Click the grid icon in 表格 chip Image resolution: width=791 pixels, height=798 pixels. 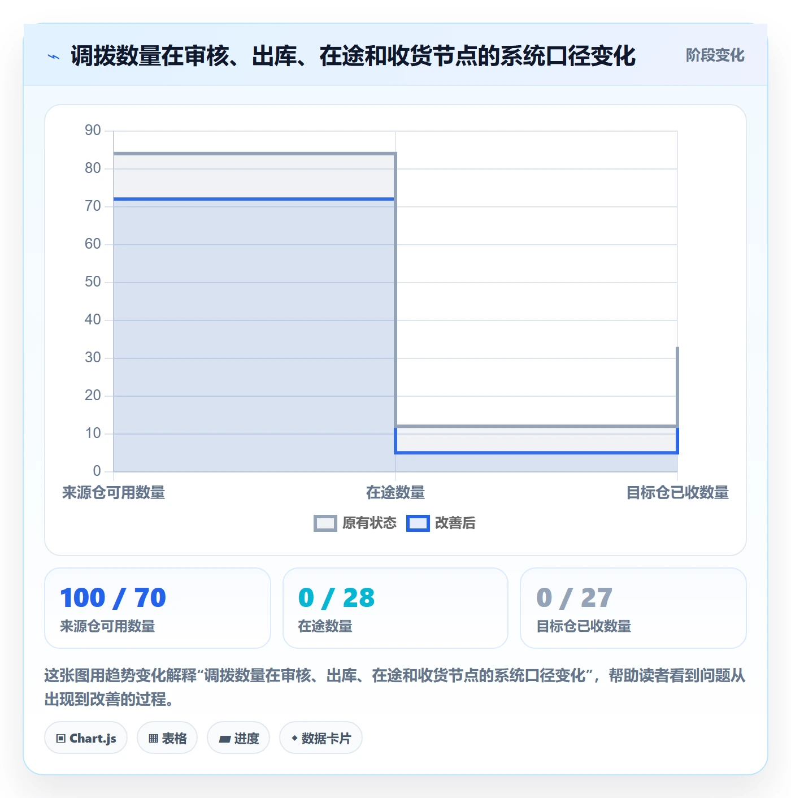click(153, 739)
